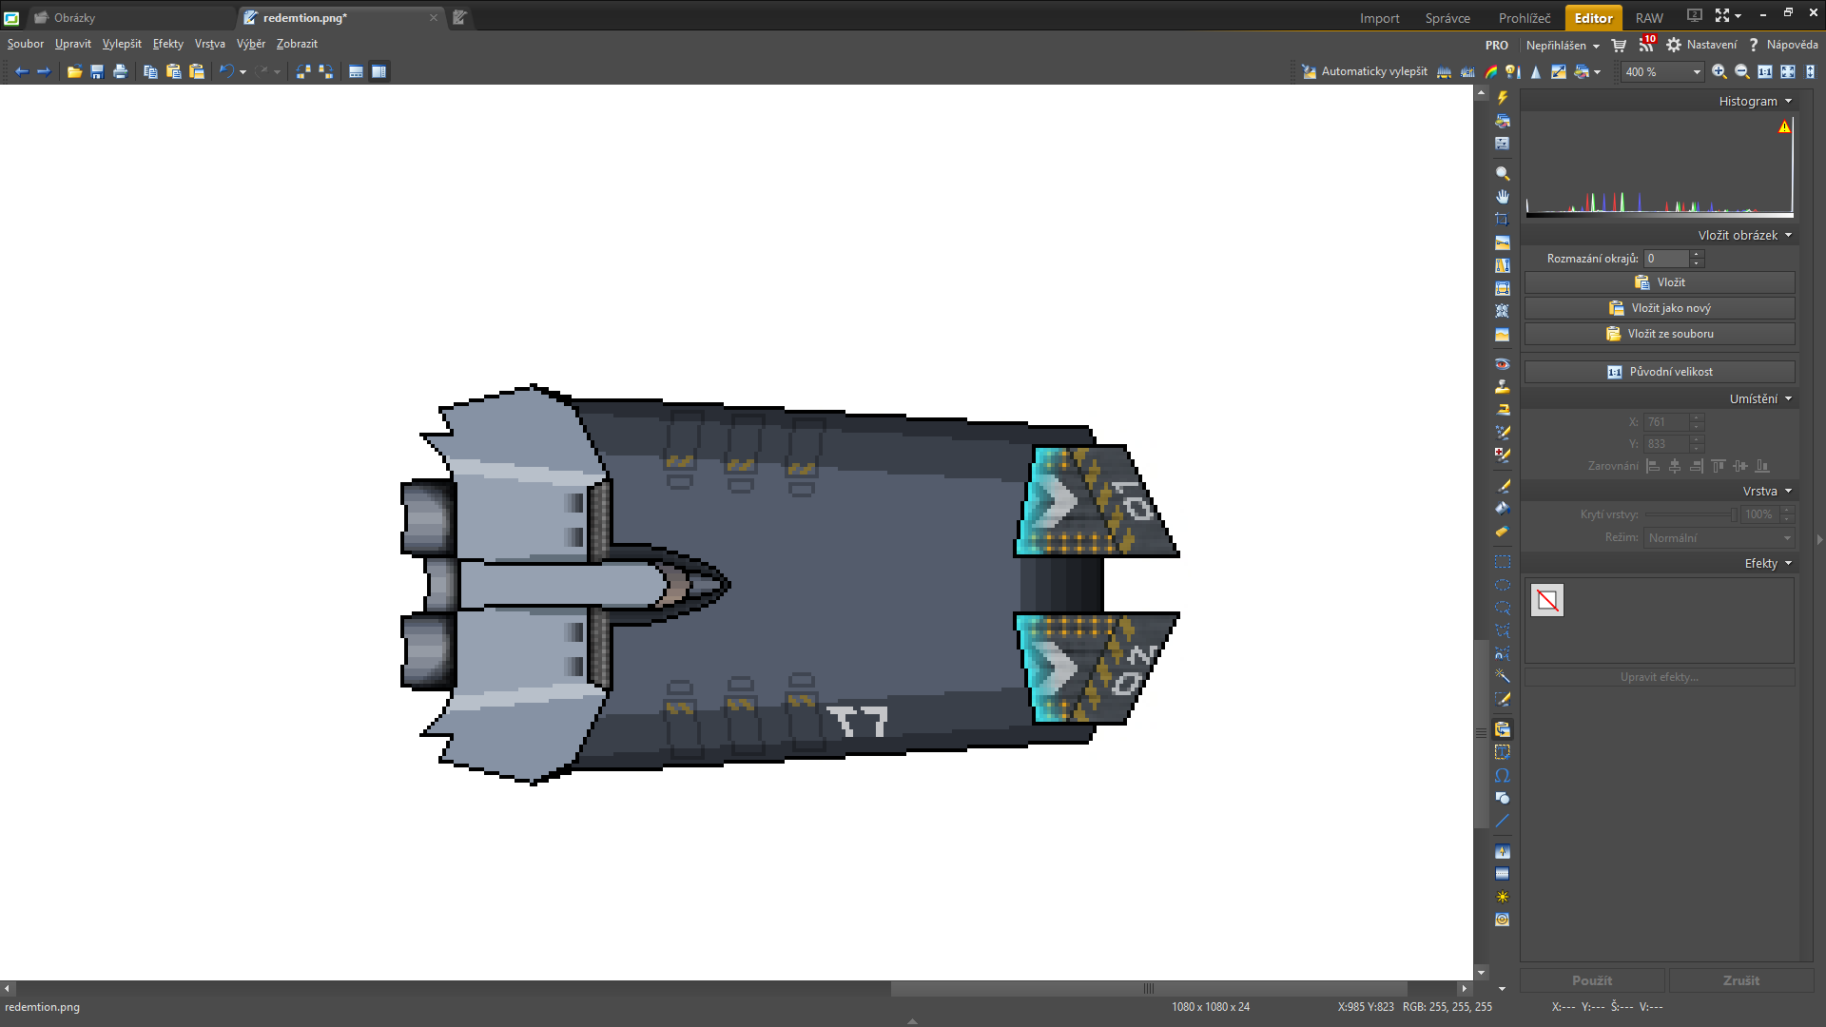The width and height of the screenshot is (1826, 1027).
Task: Open the Výběr menu
Action: pyautogui.click(x=251, y=44)
